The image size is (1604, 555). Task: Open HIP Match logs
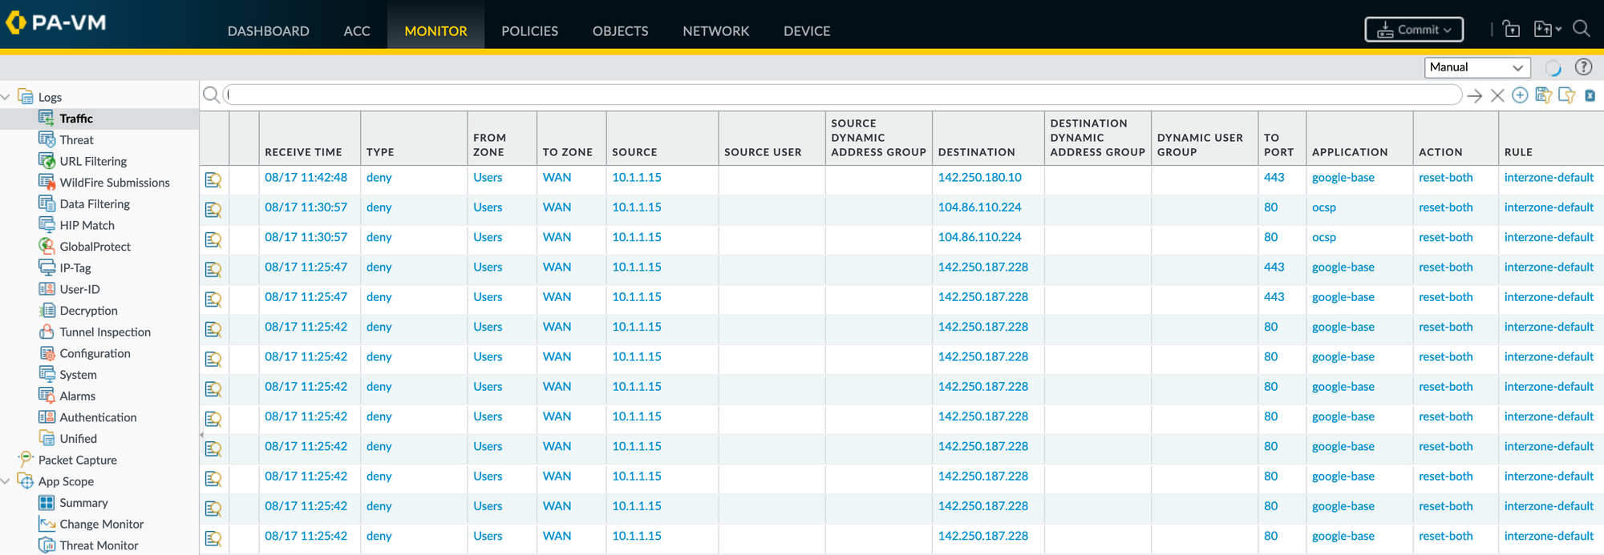(87, 225)
